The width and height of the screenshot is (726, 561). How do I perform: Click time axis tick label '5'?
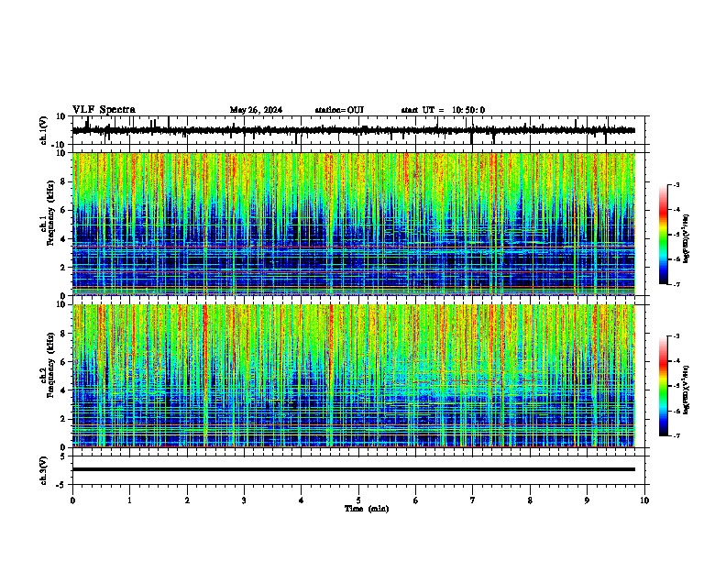coord(358,500)
